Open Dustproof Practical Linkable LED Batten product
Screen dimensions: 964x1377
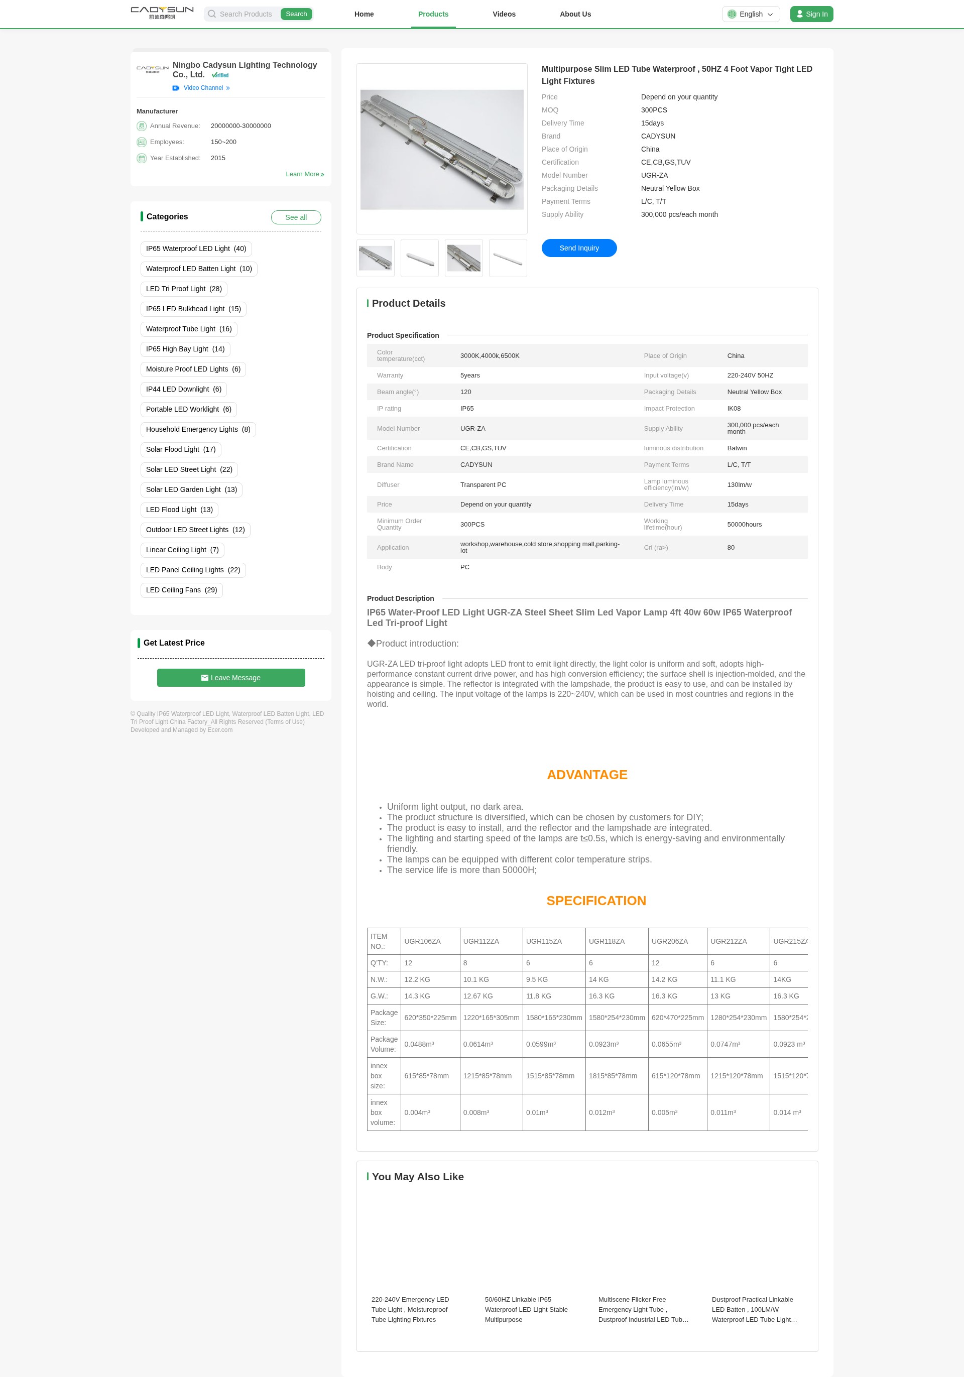pos(755,1310)
